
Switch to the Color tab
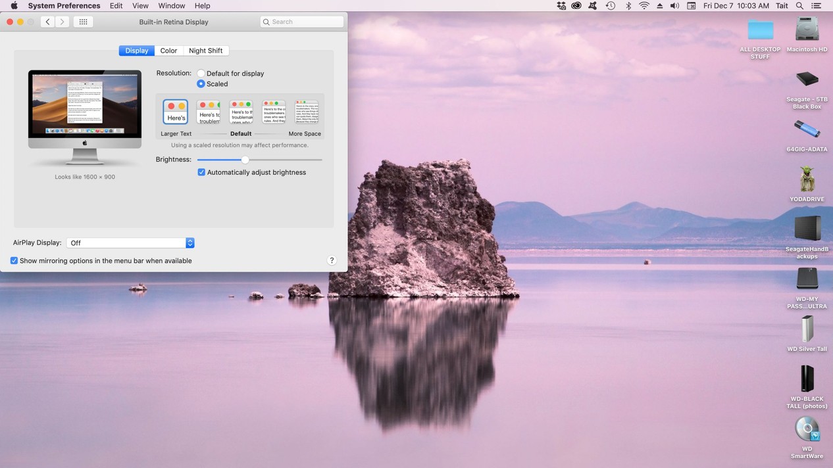point(168,51)
